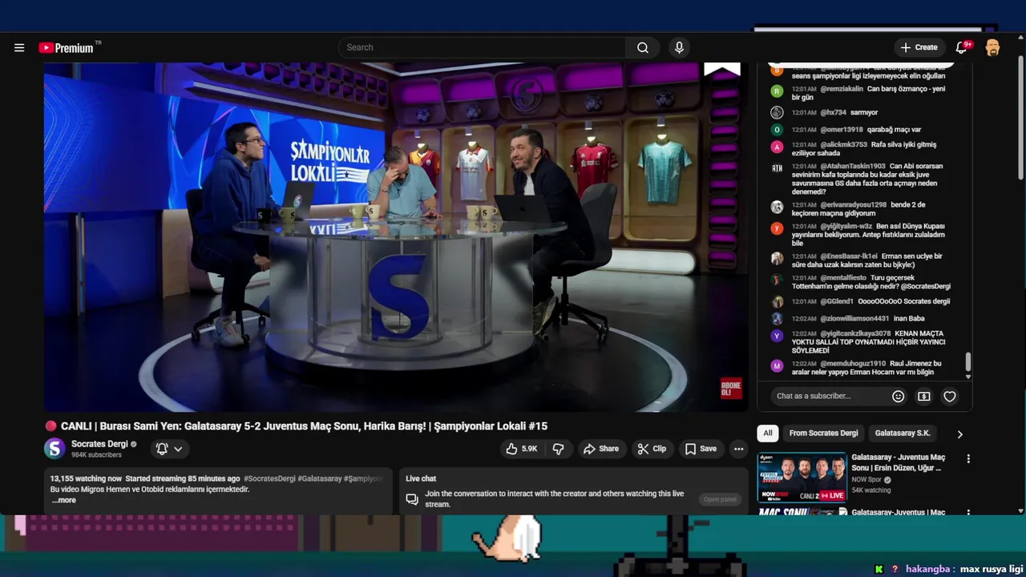Open more actions ellipsis under video

tap(739, 449)
